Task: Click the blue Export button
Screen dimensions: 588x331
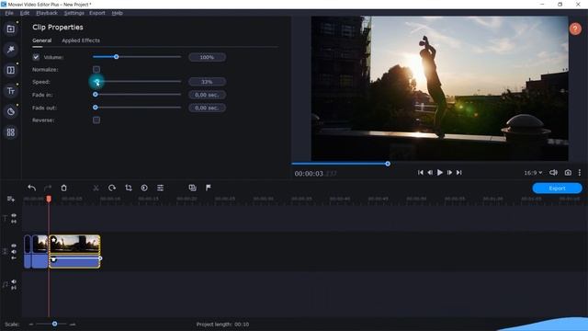Action: [557, 188]
